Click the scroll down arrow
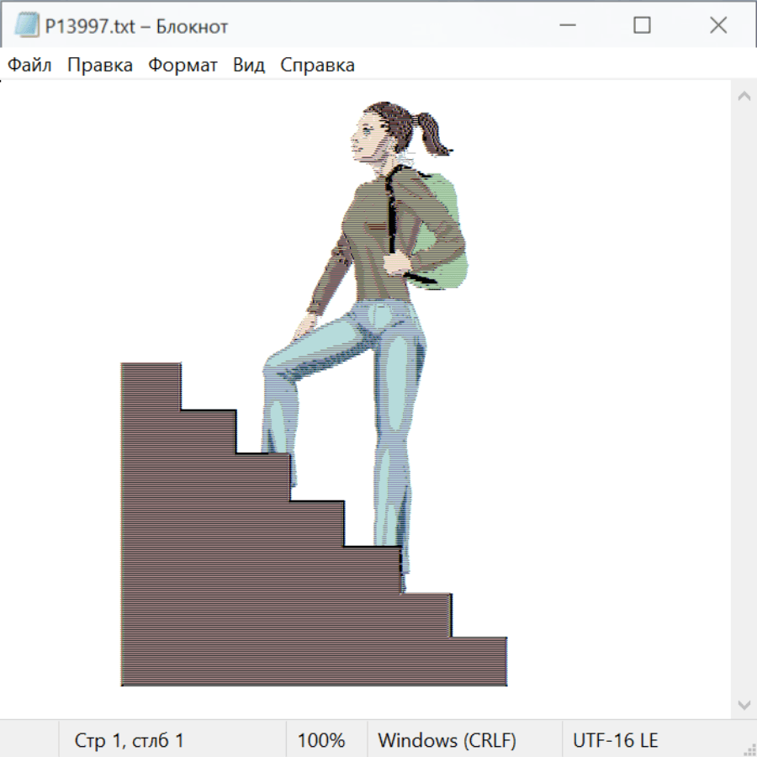The width and height of the screenshot is (757, 757). point(744,704)
